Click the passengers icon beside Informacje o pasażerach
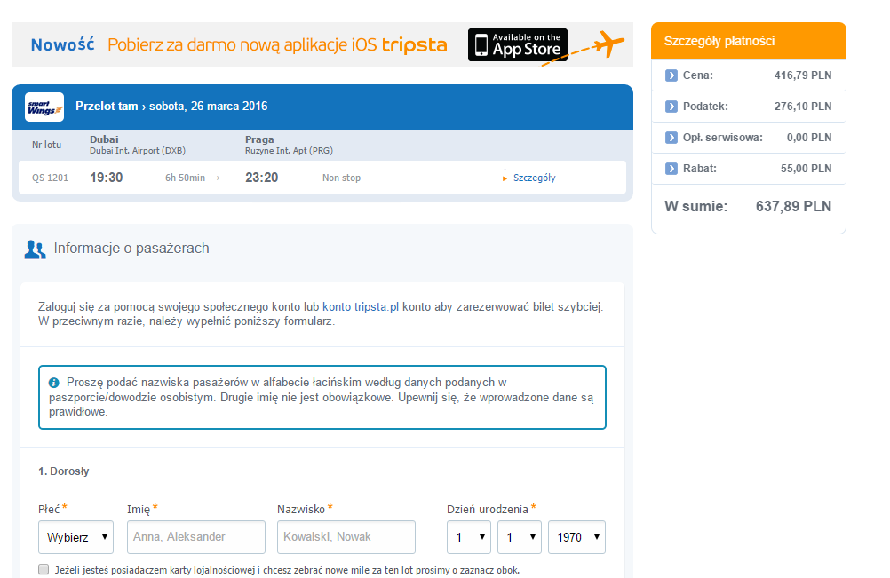 pos(36,249)
